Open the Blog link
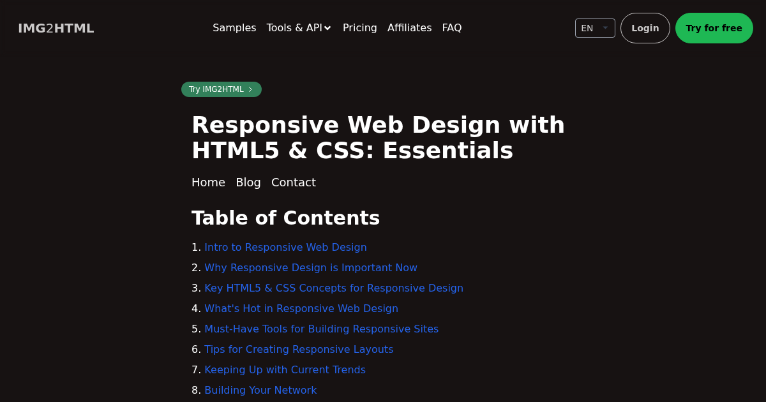 (x=248, y=182)
